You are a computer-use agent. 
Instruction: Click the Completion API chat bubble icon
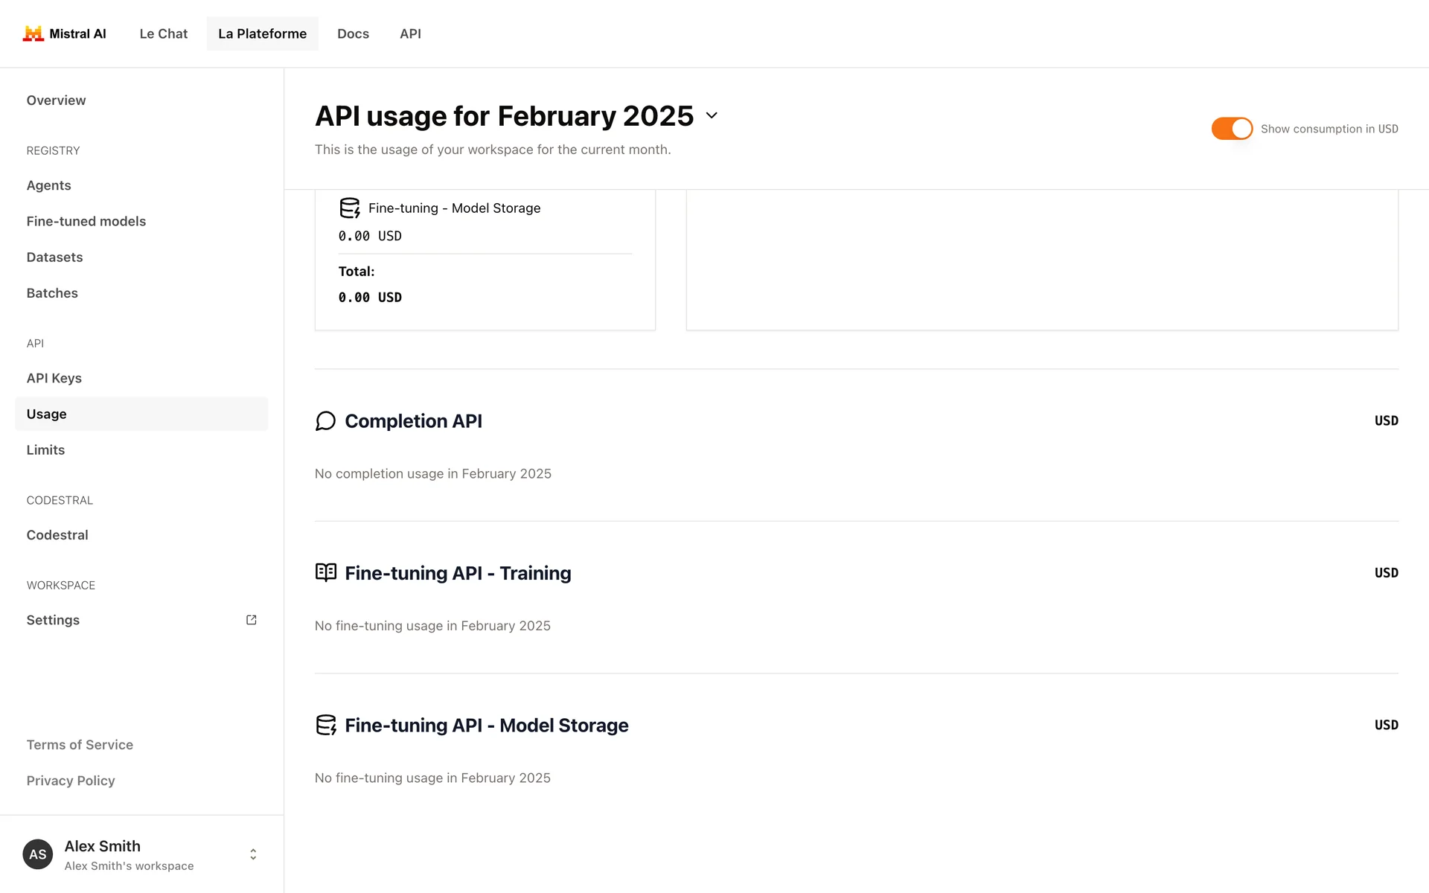[325, 421]
